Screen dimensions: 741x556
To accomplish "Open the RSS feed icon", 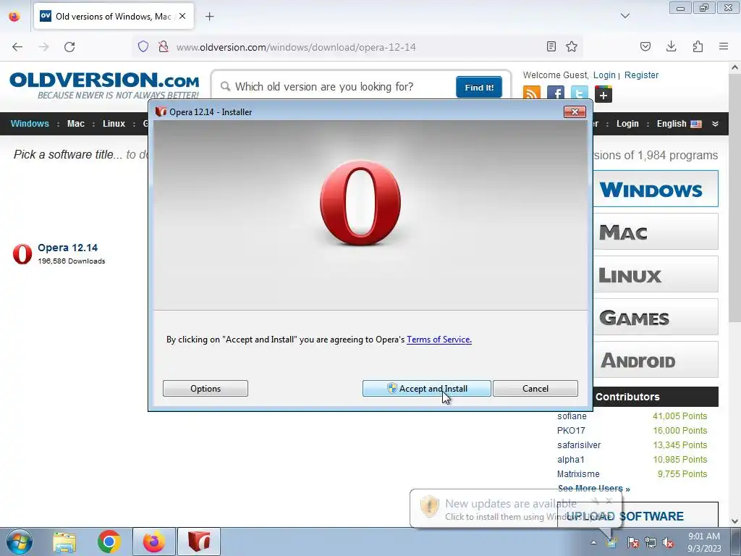I will [532, 93].
